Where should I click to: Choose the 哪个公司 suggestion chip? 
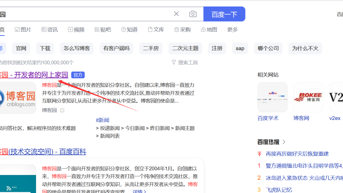(x=268, y=48)
